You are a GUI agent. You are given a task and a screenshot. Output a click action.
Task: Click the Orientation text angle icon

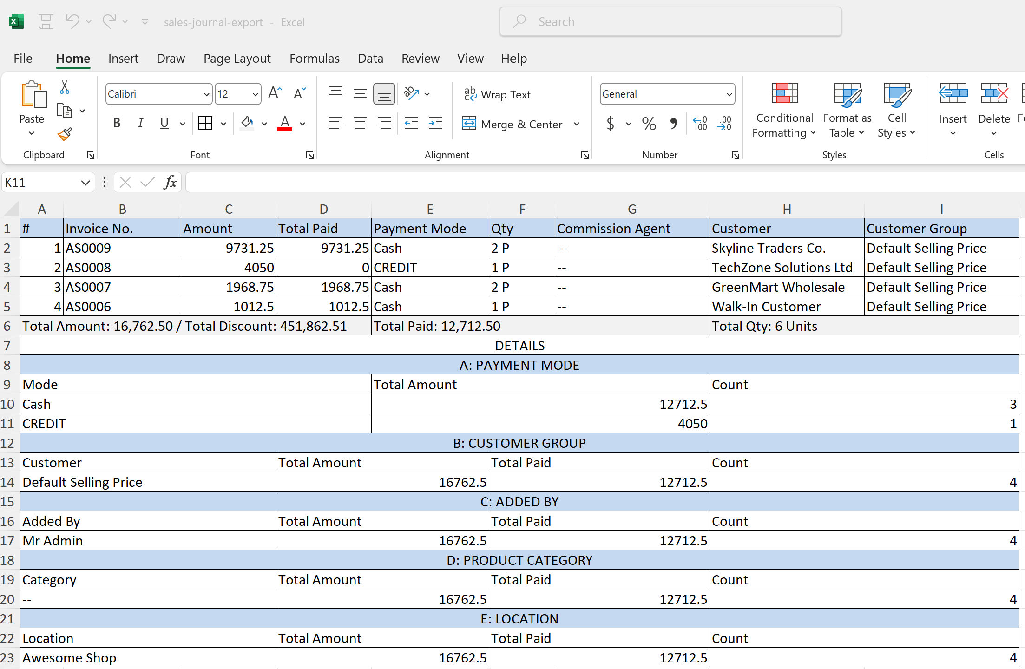pos(411,94)
